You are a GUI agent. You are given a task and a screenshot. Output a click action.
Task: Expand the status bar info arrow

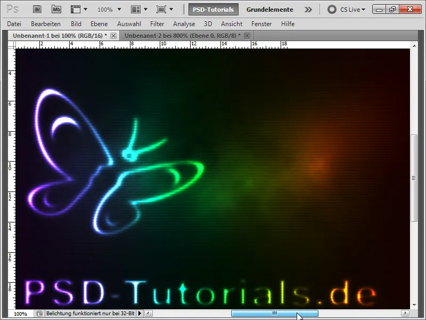point(140,314)
